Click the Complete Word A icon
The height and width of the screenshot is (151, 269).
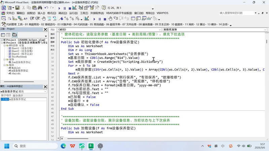tap(26, 18)
